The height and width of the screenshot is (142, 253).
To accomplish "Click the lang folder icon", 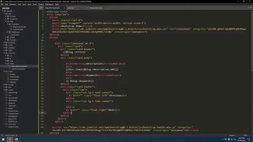I will click(8, 61).
